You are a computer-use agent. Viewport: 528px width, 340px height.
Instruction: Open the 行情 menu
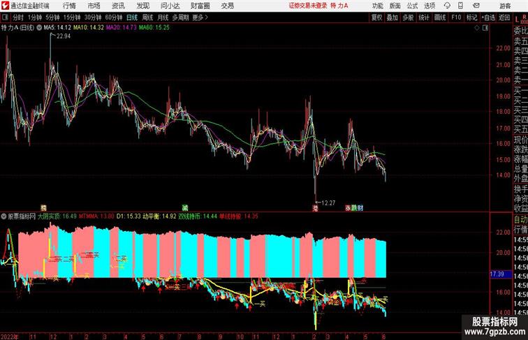click(69, 6)
